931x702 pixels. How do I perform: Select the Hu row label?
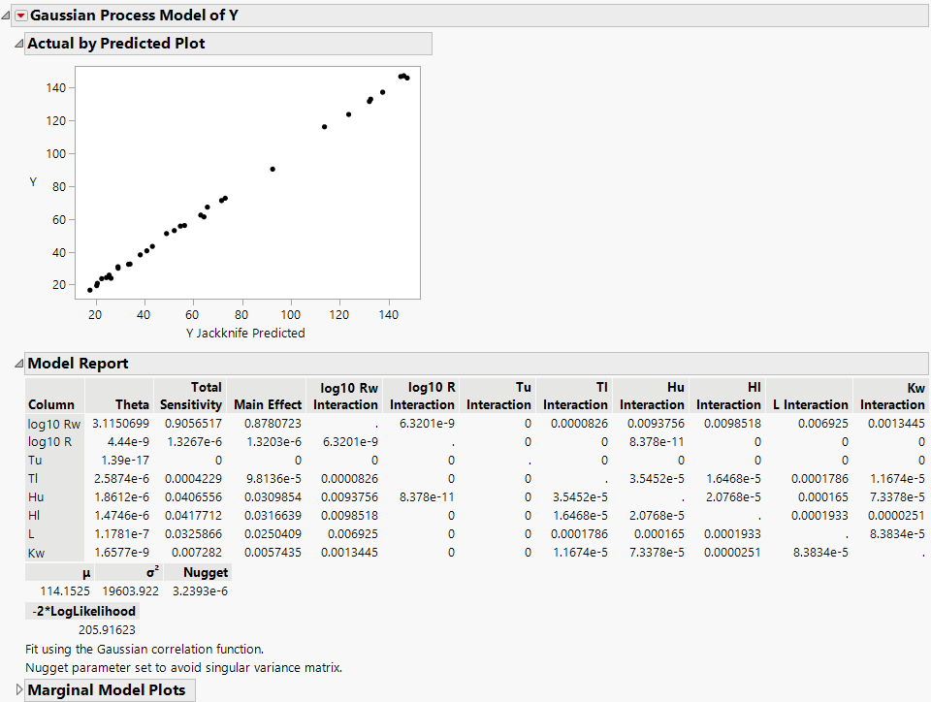pos(36,496)
